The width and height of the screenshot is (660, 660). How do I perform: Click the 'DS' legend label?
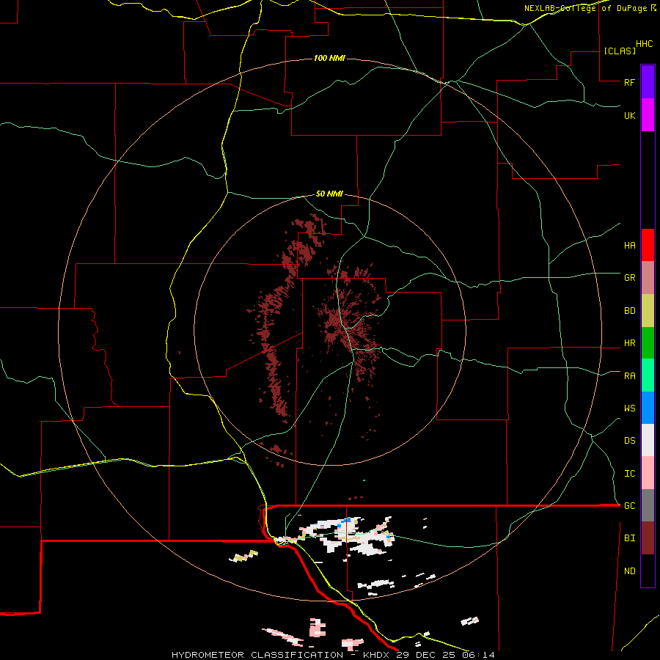coord(629,441)
